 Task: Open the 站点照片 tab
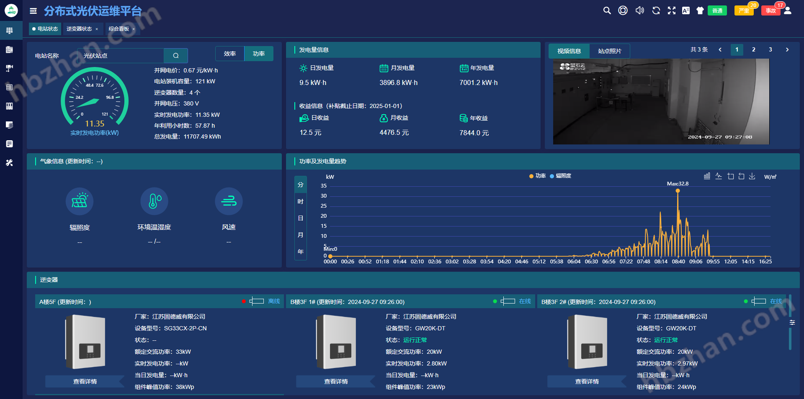coord(609,51)
